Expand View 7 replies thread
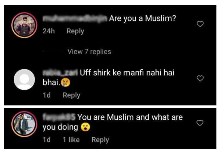Screen dimensions: 221x151 click(89, 52)
